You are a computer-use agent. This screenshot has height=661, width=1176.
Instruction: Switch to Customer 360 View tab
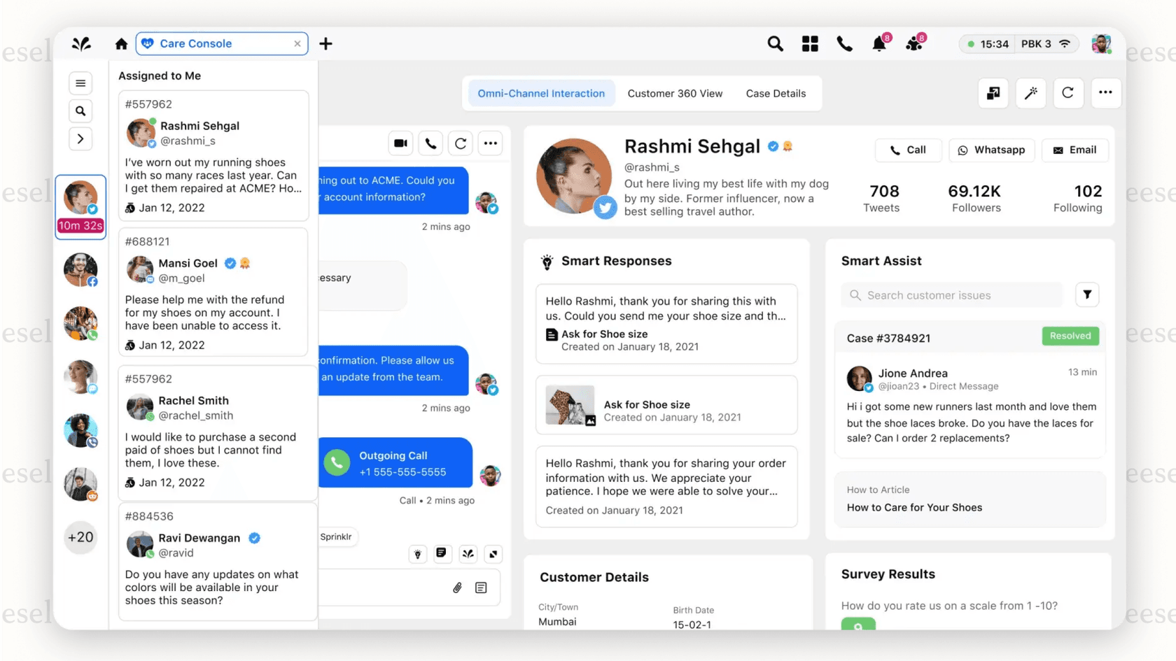tap(675, 93)
